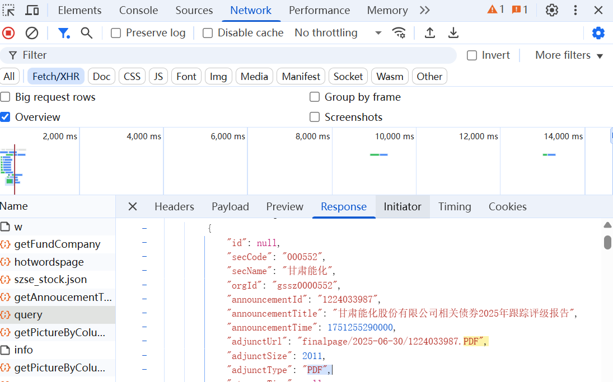Switch to the Console tab
Viewport: 613px width, 382px height.
pos(138,10)
